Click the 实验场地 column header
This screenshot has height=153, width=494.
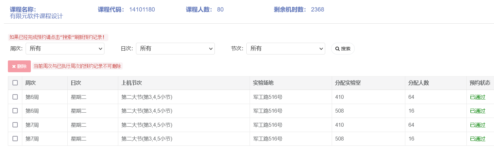(x=263, y=83)
